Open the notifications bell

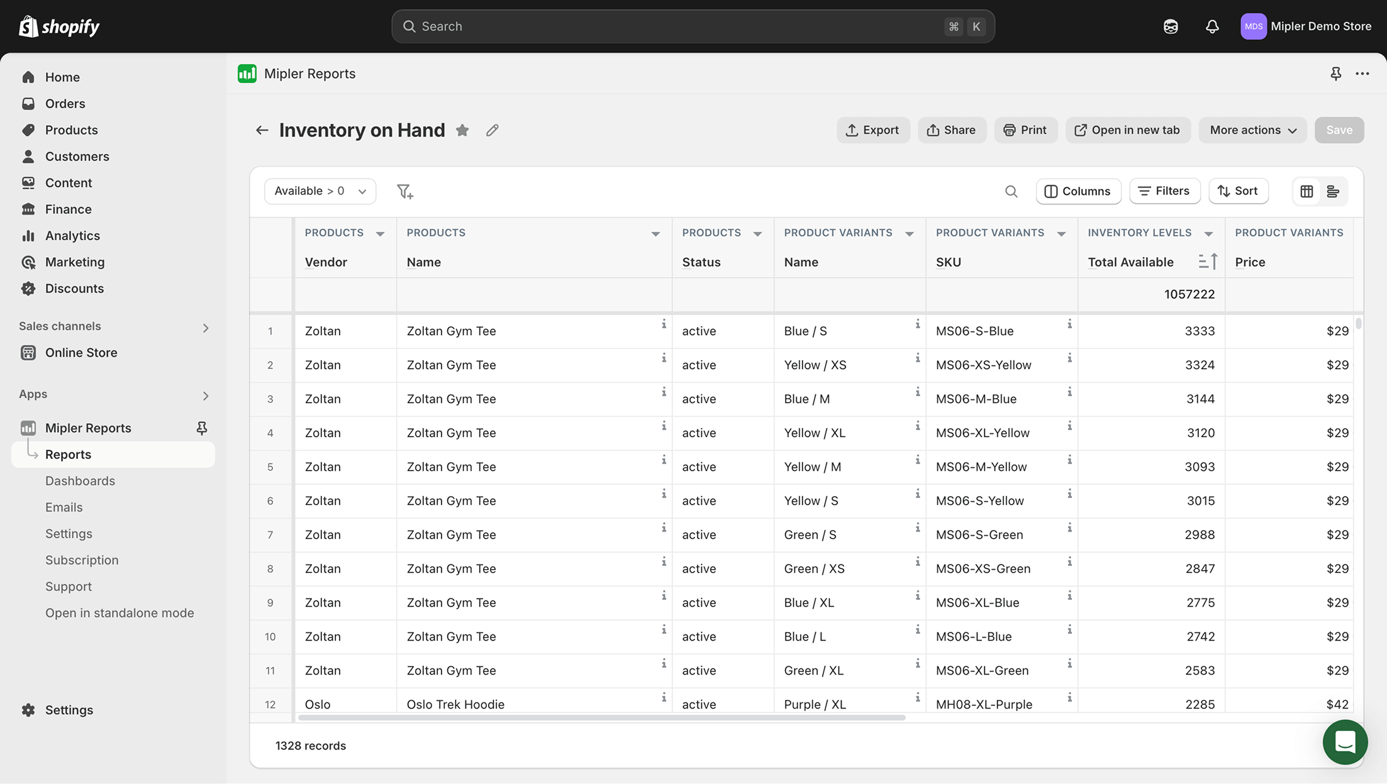tap(1212, 26)
